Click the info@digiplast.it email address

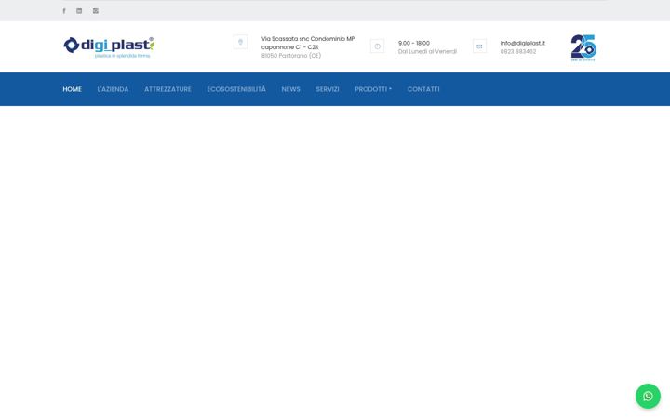pyautogui.click(x=523, y=43)
